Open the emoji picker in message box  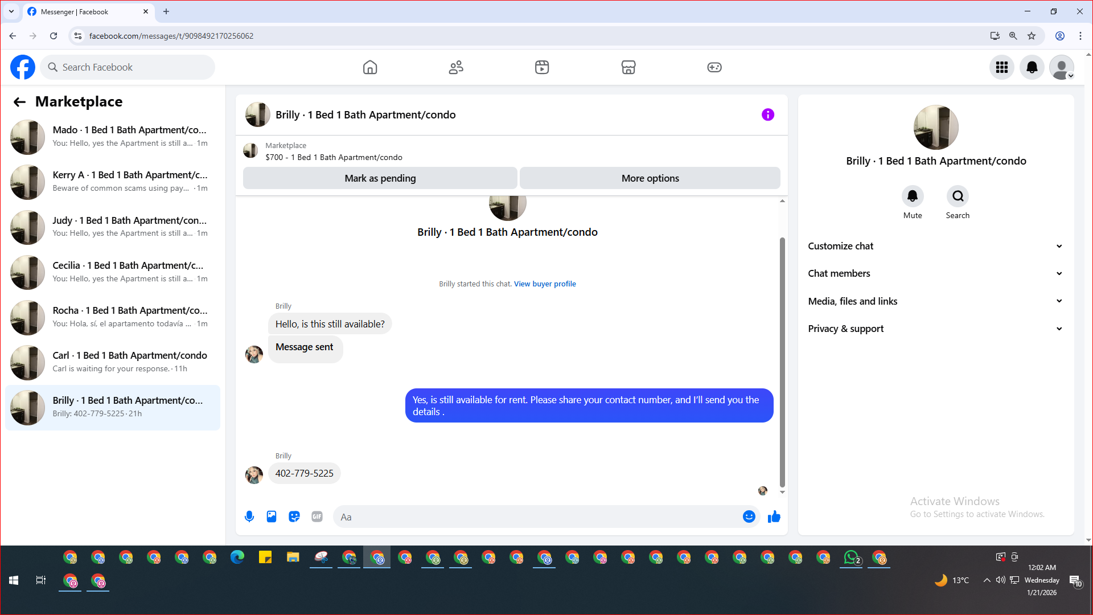point(749,516)
